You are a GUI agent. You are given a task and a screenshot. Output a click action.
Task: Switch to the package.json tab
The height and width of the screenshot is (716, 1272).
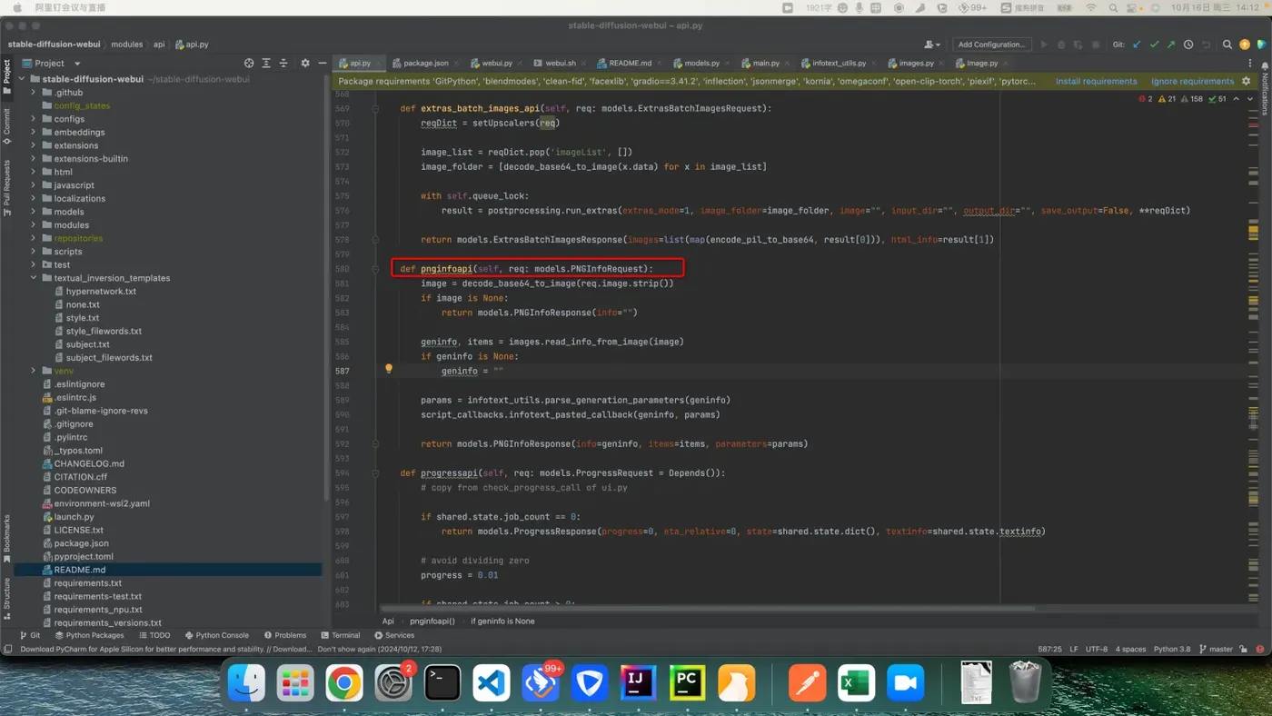tap(426, 64)
